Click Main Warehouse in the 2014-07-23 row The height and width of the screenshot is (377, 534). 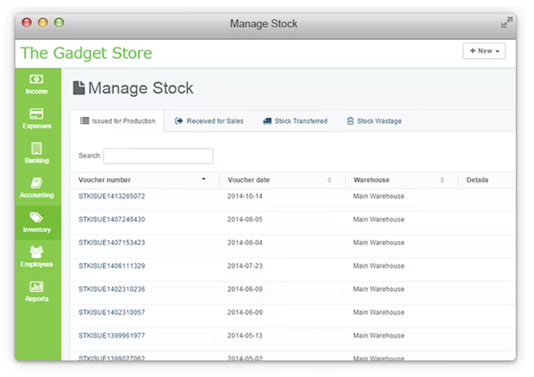(378, 266)
